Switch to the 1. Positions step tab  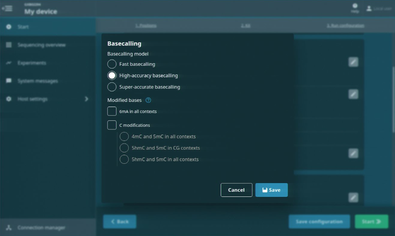tap(146, 26)
